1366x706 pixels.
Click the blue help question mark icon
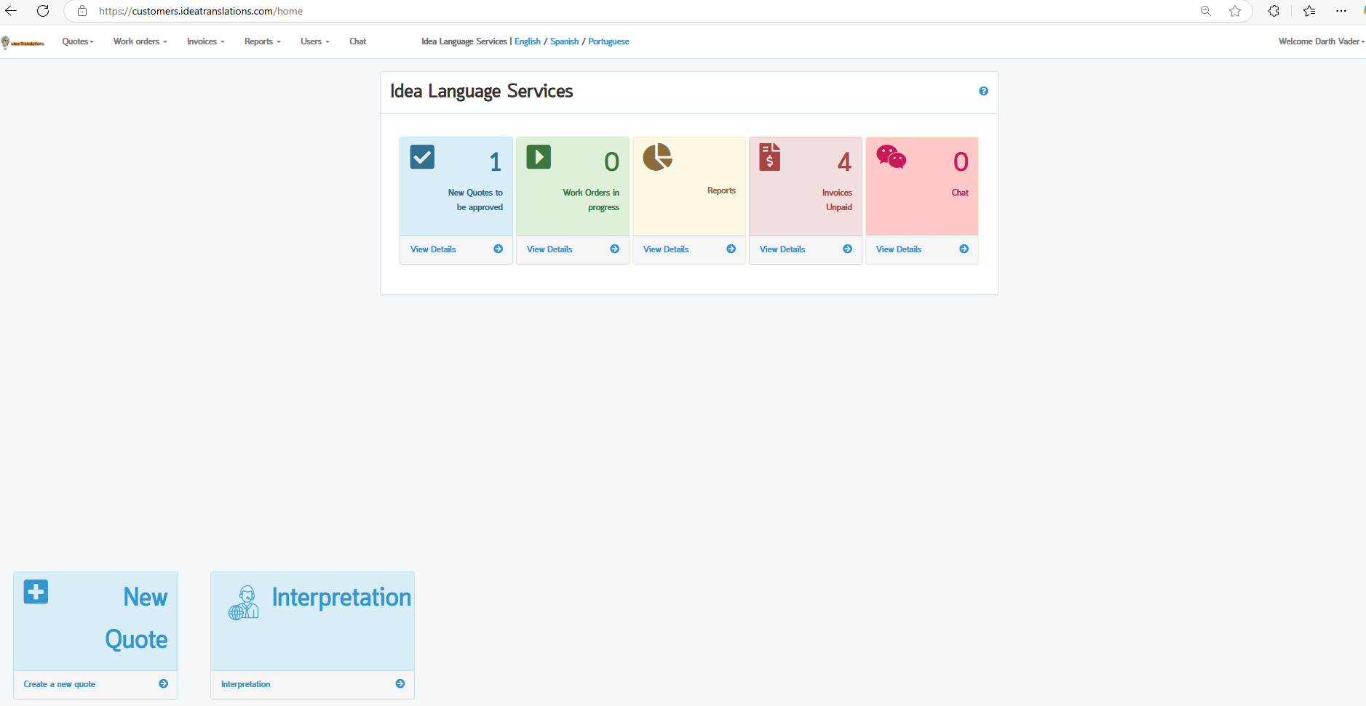tap(983, 92)
